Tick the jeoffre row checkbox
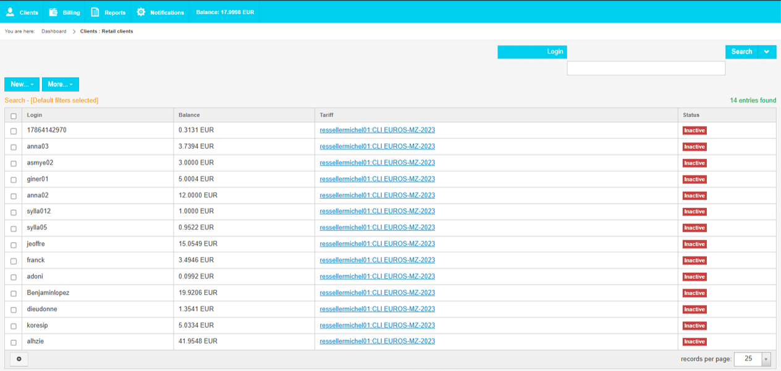This screenshot has height=371, width=781. click(x=14, y=244)
